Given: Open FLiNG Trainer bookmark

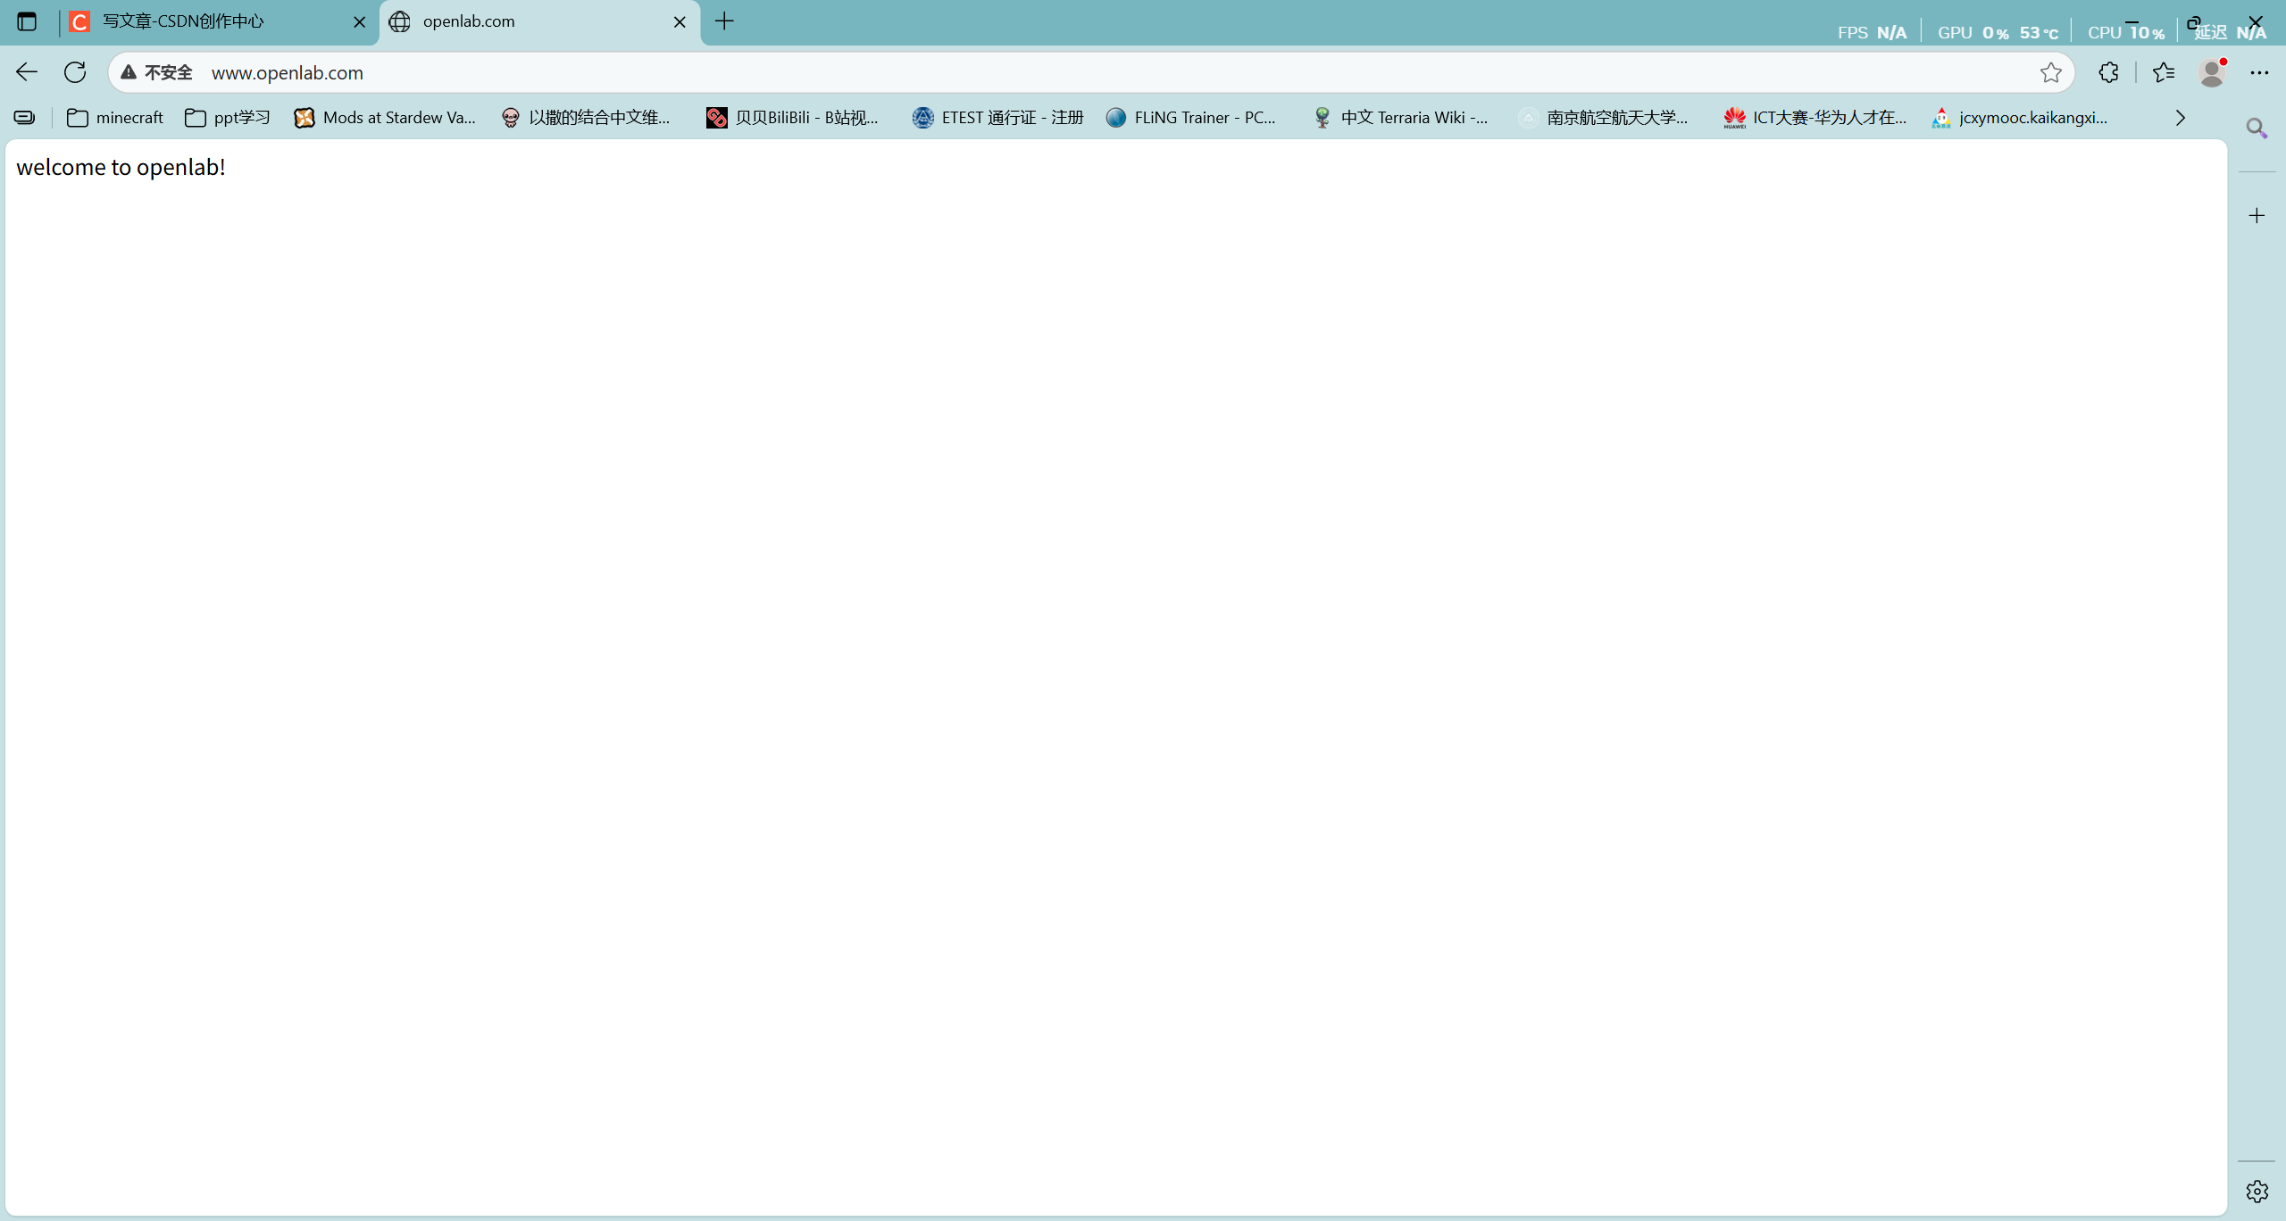Looking at the screenshot, I should 1192,118.
